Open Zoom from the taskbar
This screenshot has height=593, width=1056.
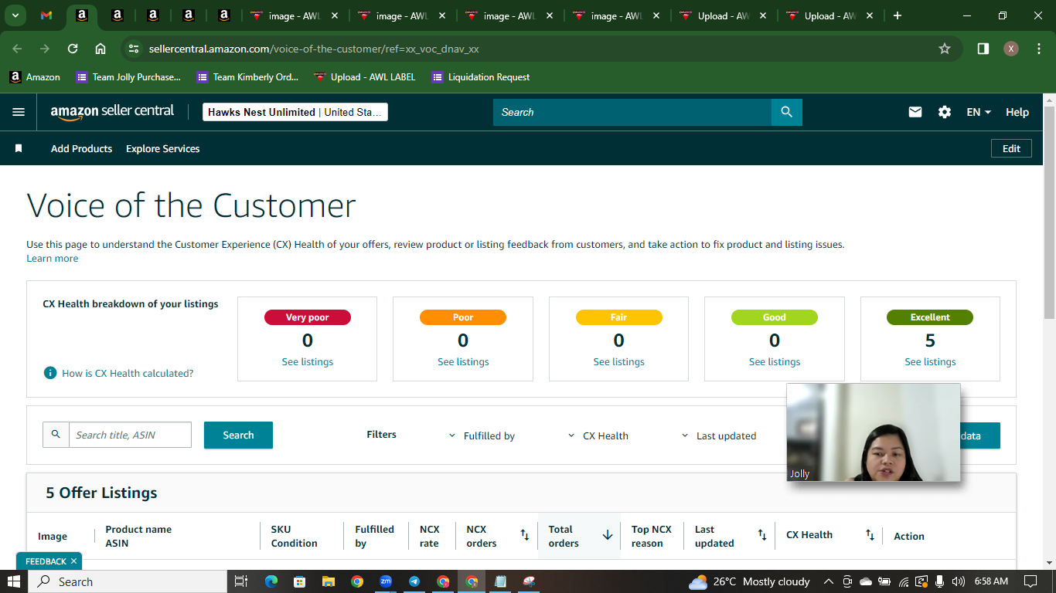click(x=386, y=581)
